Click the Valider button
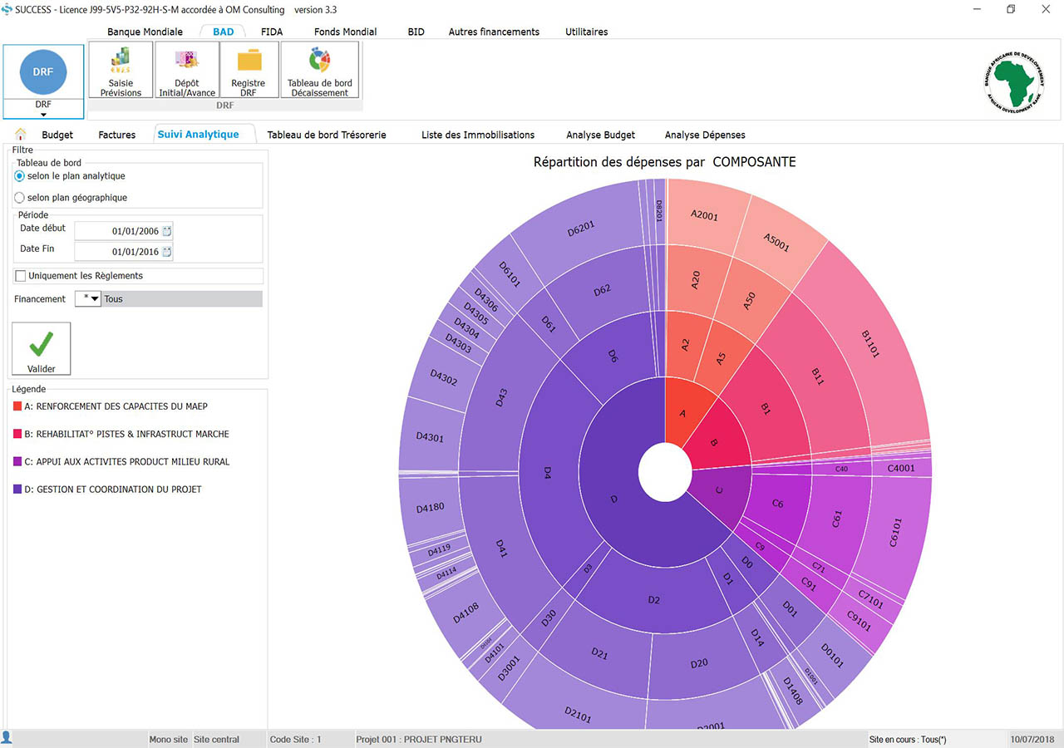The height and width of the screenshot is (748, 1064). 41,349
